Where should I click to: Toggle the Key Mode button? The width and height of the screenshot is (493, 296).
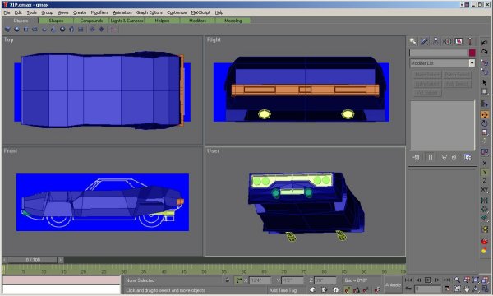click(x=408, y=289)
